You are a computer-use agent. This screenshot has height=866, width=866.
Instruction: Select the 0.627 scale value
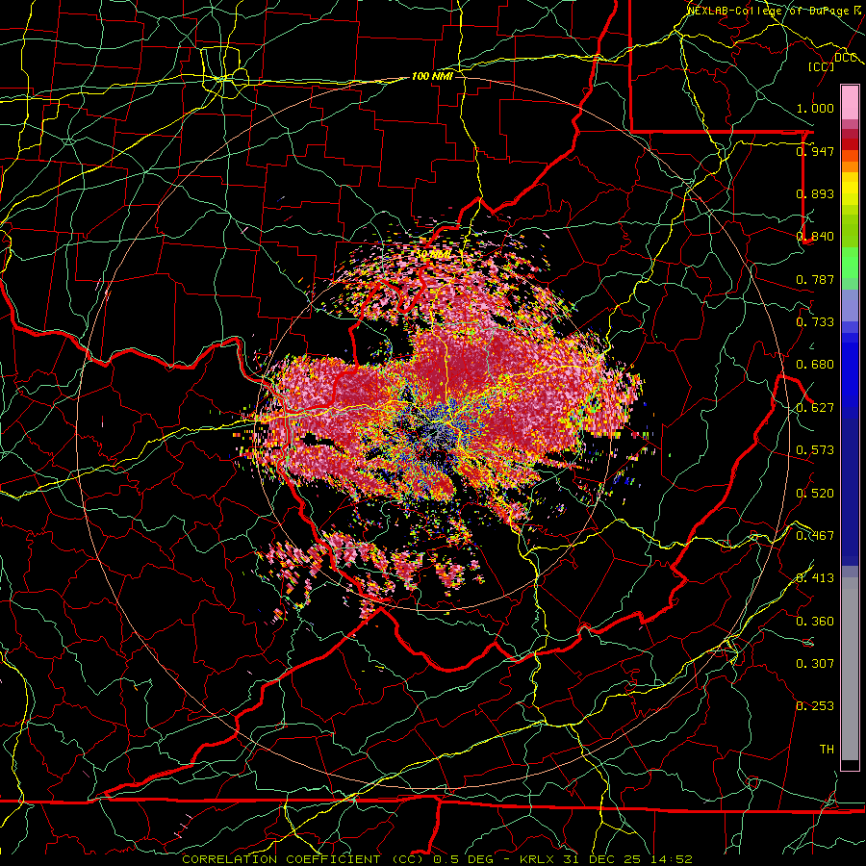(x=815, y=407)
